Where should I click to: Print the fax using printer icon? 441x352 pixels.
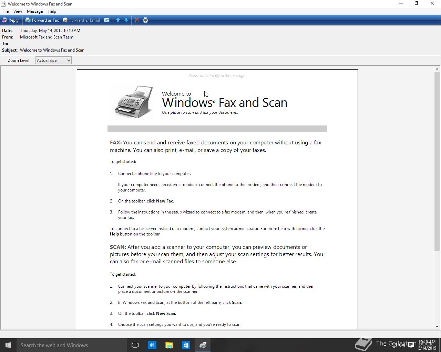[x=145, y=20]
